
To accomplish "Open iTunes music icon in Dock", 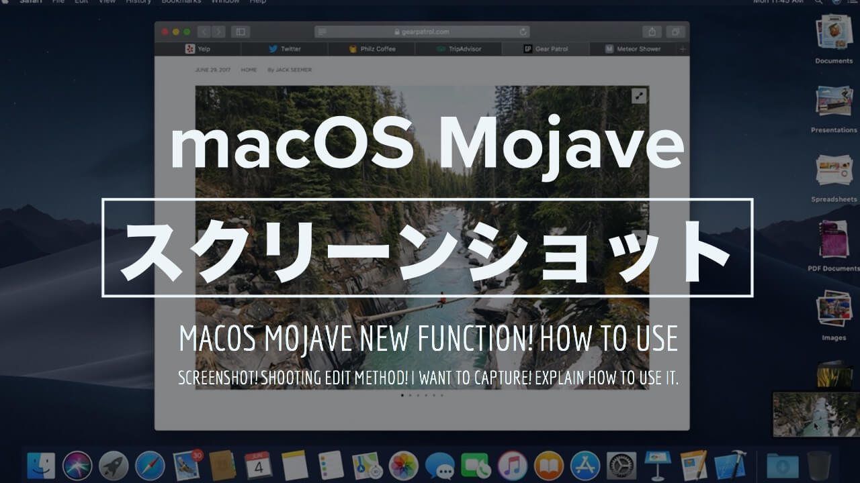I will point(513,465).
